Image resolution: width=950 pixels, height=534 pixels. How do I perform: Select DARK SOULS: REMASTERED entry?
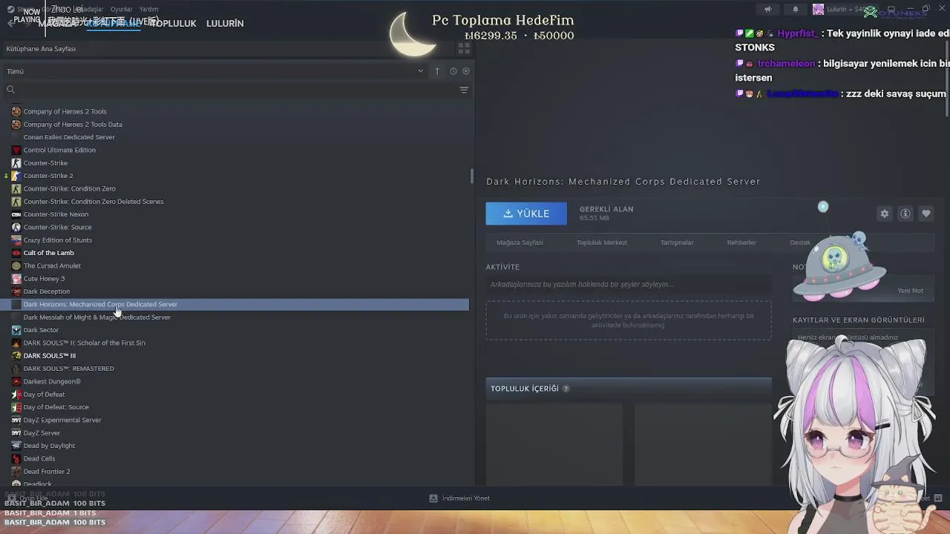tap(69, 369)
